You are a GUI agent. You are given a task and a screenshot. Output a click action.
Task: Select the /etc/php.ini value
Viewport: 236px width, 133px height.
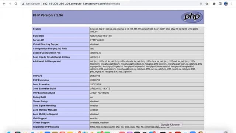96,53
